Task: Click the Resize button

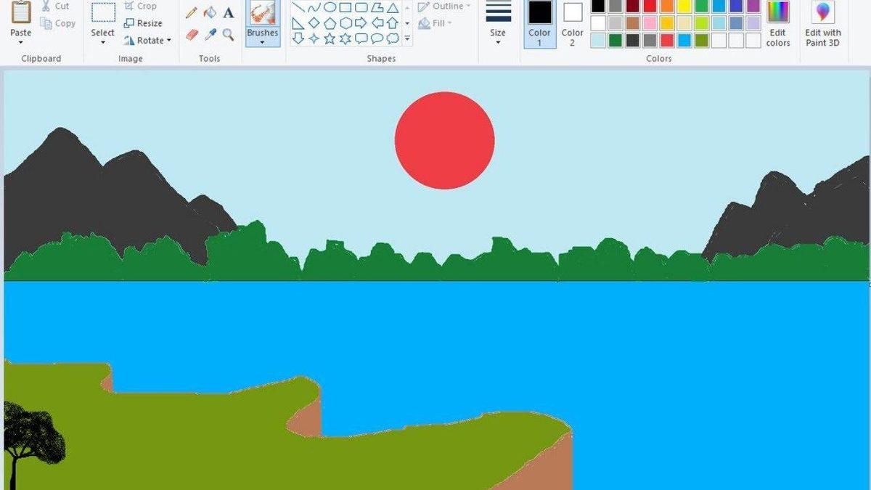Action: pos(144,23)
